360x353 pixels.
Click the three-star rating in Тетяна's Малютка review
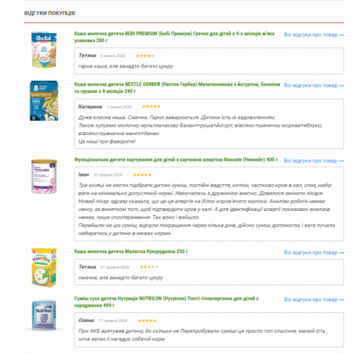(149, 267)
